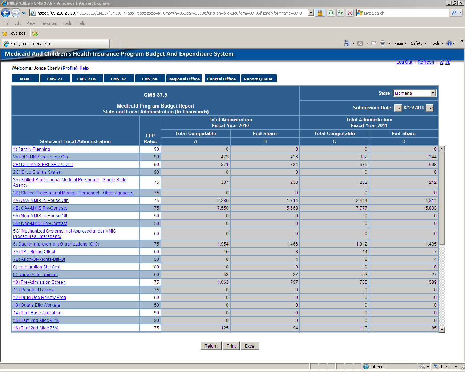
Task: Click the Live Search magnifier icon
Action: (454, 13)
